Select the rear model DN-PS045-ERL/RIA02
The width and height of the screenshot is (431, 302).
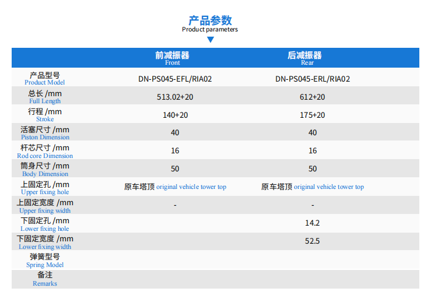[x=313, y=79]
